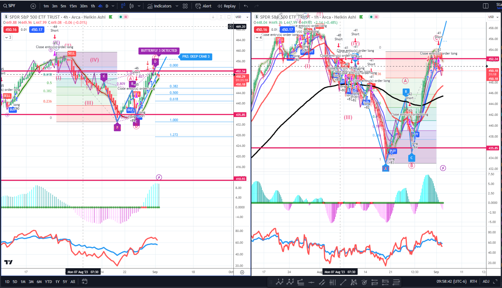Select the 1M date range
Image resolution: width=502 pixels, height=288 pixels.
pyautogui.click(x=23, y=282)
